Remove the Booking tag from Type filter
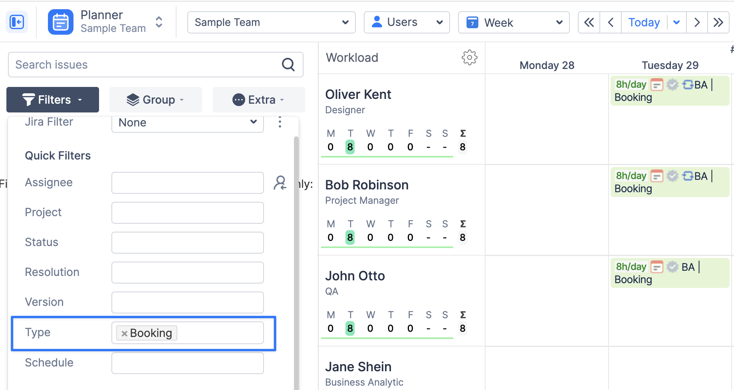The width and height of the screenshot is (734, 390). coord(124,333)
